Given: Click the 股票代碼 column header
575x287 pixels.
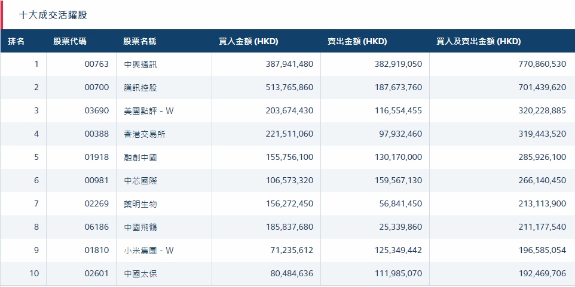Looking at the screenshot, I should (69, 41).
